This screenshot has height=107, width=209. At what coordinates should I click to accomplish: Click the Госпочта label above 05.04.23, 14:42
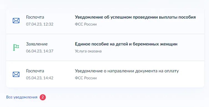35,71
